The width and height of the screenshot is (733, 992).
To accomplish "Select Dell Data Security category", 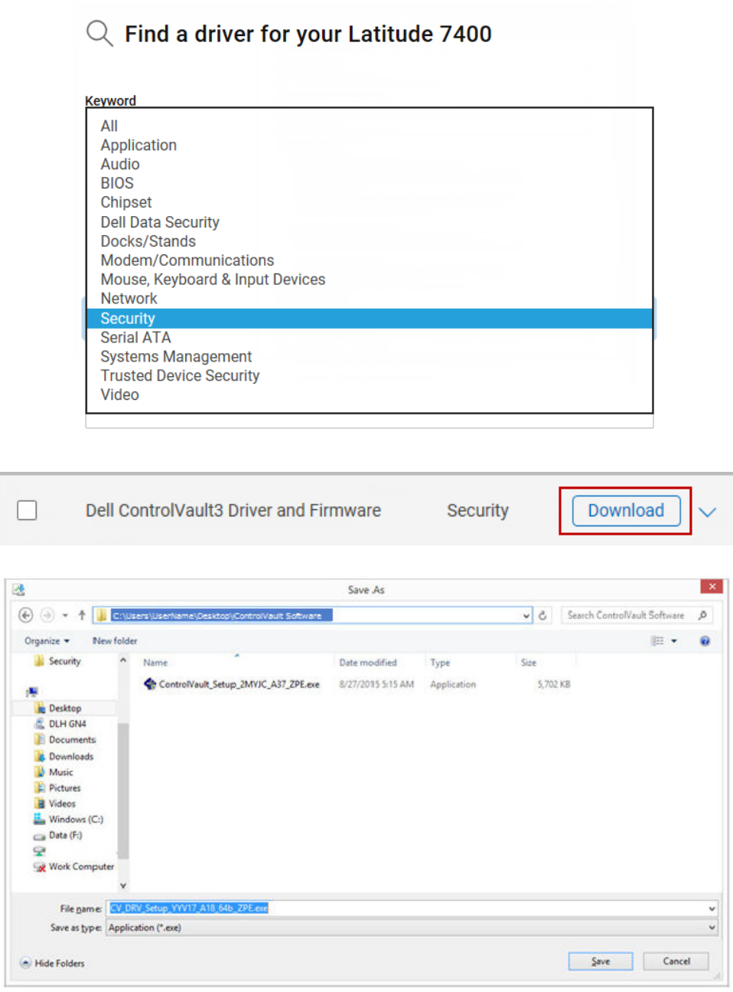I will pyautogui.click(x=160, y=222).
